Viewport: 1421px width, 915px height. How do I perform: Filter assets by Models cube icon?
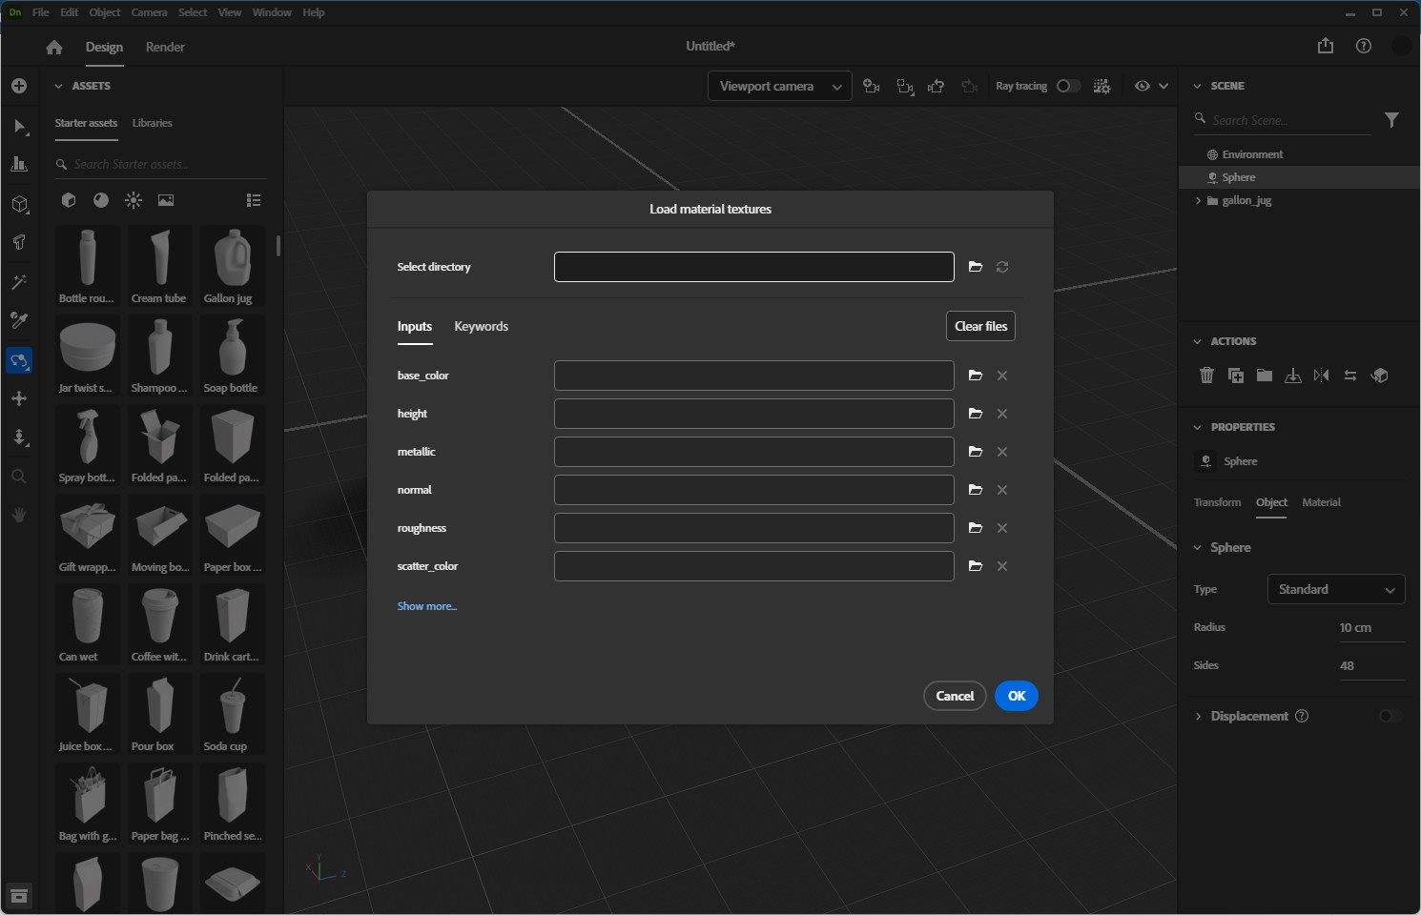point(69,200)
